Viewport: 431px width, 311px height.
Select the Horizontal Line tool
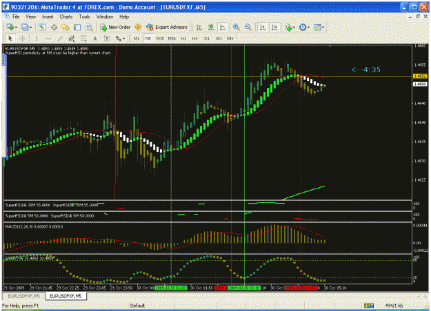tap(48, 39)
